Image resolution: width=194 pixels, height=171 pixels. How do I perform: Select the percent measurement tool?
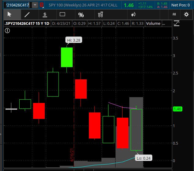point(81,15)
